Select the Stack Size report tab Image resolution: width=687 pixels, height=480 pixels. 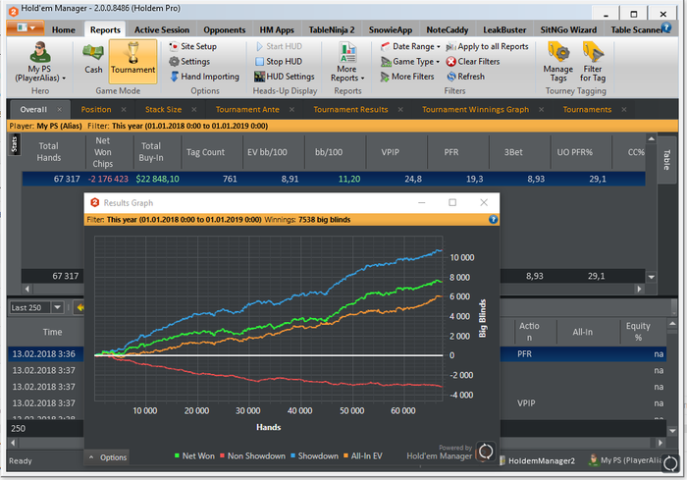click(163, 110)
